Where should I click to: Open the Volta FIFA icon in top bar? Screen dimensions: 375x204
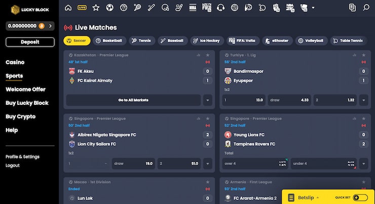207,8
